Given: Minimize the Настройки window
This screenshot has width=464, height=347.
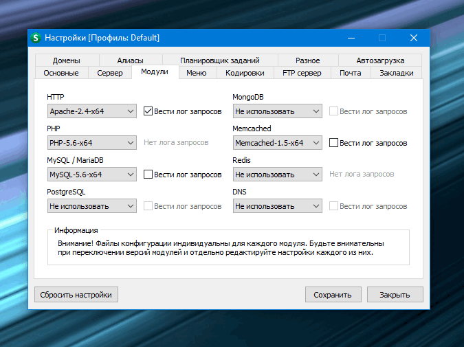Looking at the screenshot, I should click(x=351, y=38).
